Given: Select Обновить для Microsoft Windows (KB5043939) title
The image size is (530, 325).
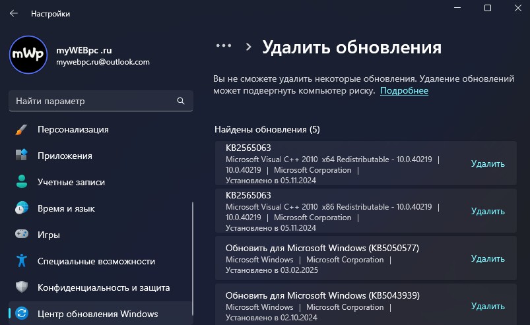Looking at the screenshot, I should tap(323, 295).
